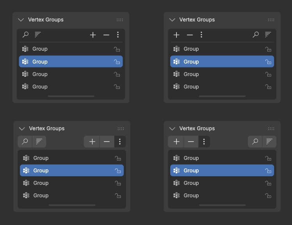Click the minus icon in the top-right panel
The width and height of the screenshot is (292, 225).
point(190,35)
